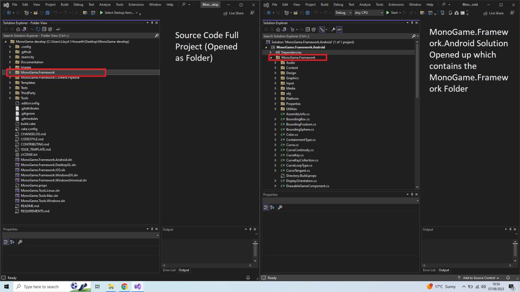Image resolution: width=520 pixels, height=292 pixels.
Task: Toggle Track Active Item in right Solution Explorer toolbar
Action: (322, 29)
